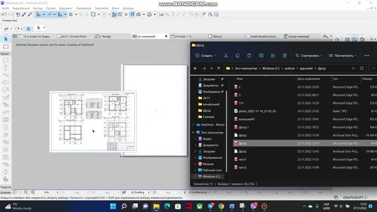Click the Создать button in Explorer
The width and height of the screenshot is (377, 212).
[x=205, y=56]
